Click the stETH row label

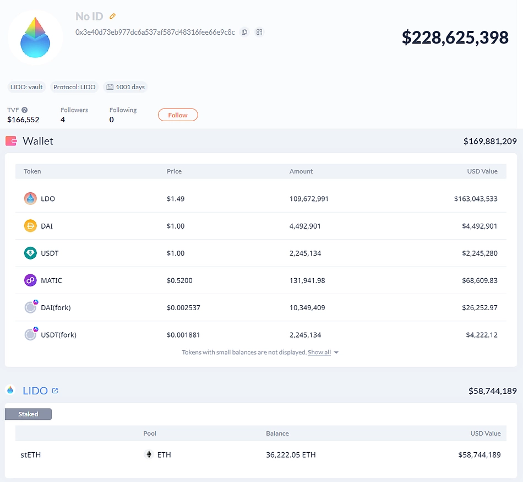[x=31, y=454]
